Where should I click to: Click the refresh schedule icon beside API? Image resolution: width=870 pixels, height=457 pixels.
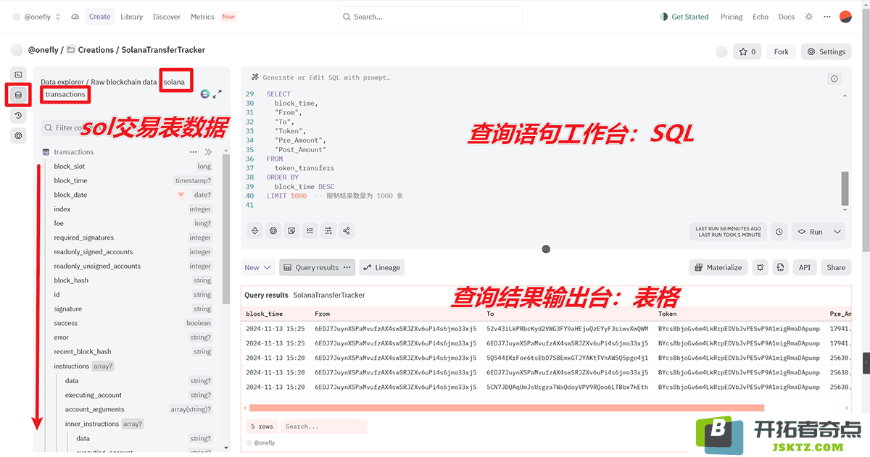[780, 267]
